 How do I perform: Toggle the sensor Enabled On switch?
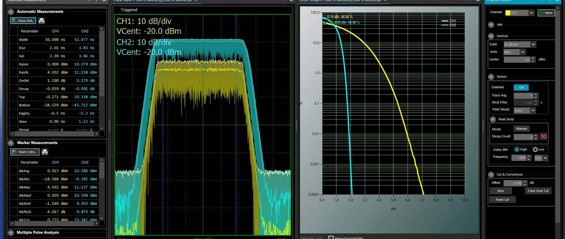(521, 87)
